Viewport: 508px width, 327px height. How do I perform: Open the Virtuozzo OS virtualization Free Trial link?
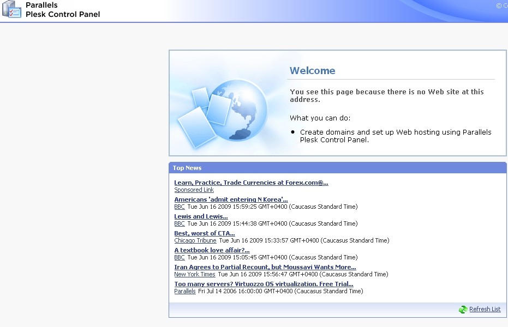[264, 284]
